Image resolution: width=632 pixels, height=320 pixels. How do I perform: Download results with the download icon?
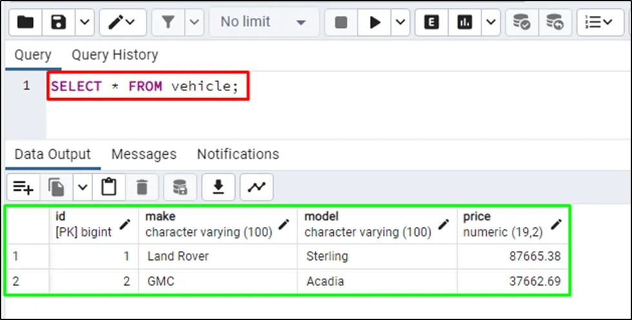219,188
